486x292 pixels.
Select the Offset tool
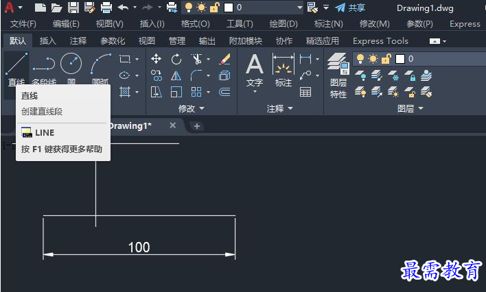(x=224, y=92)
